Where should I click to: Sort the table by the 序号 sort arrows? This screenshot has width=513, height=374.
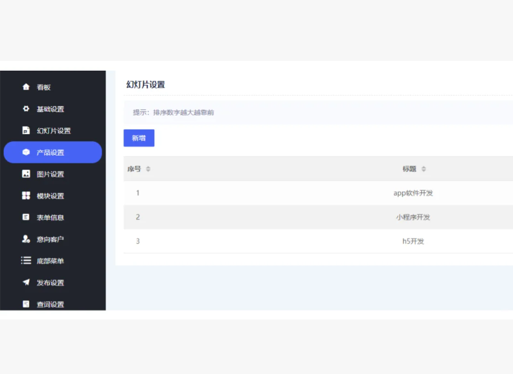[x=148, y=169]
